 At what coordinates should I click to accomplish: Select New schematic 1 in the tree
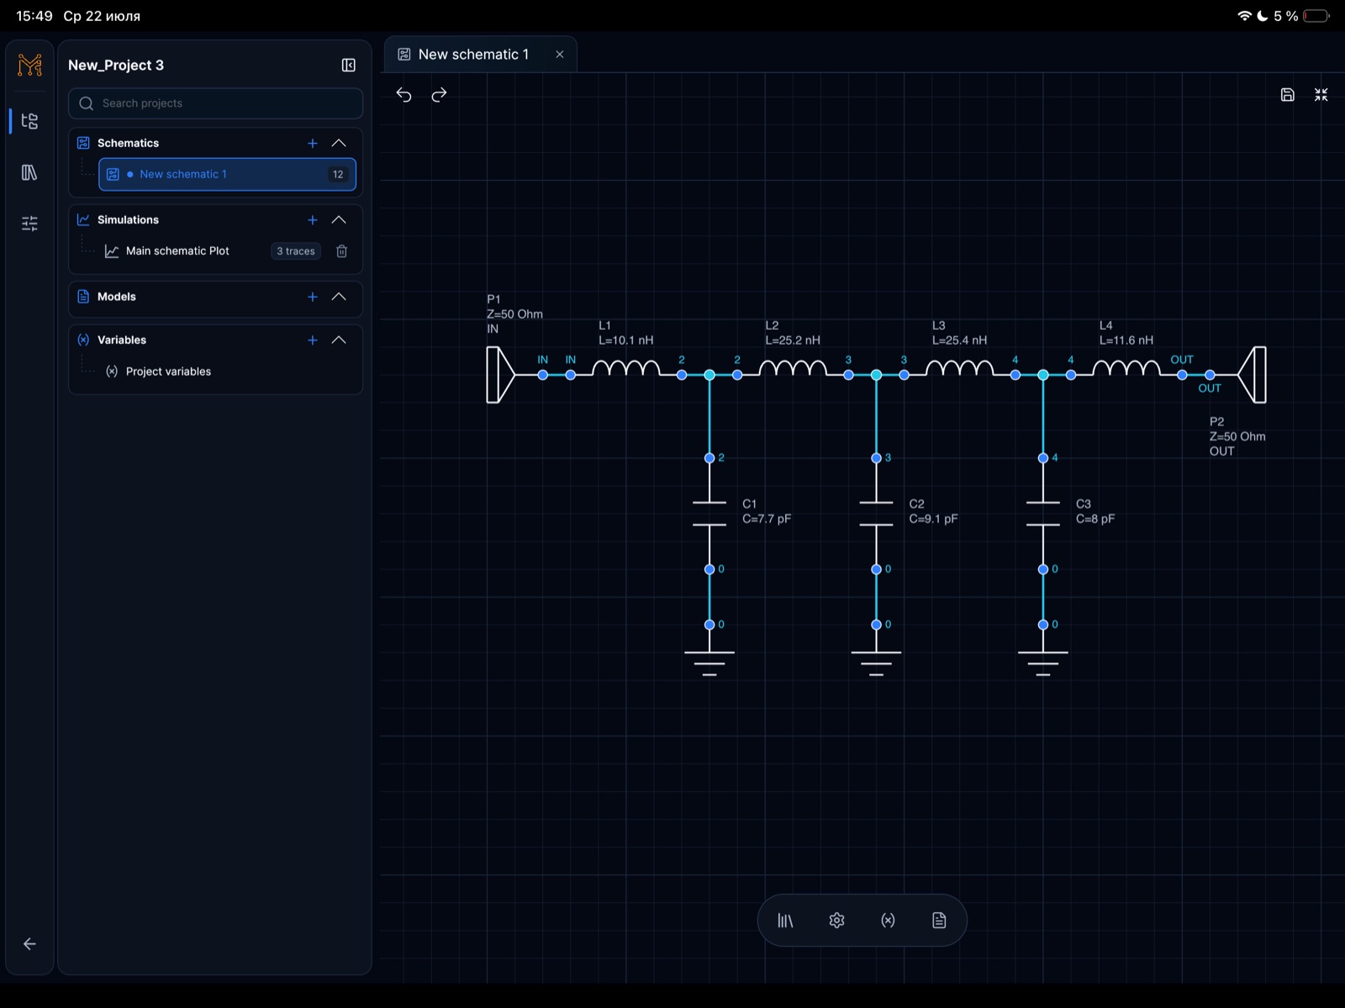point(227,174)
